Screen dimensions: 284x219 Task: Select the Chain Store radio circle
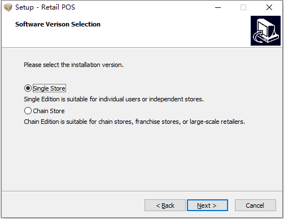(28, 111)
